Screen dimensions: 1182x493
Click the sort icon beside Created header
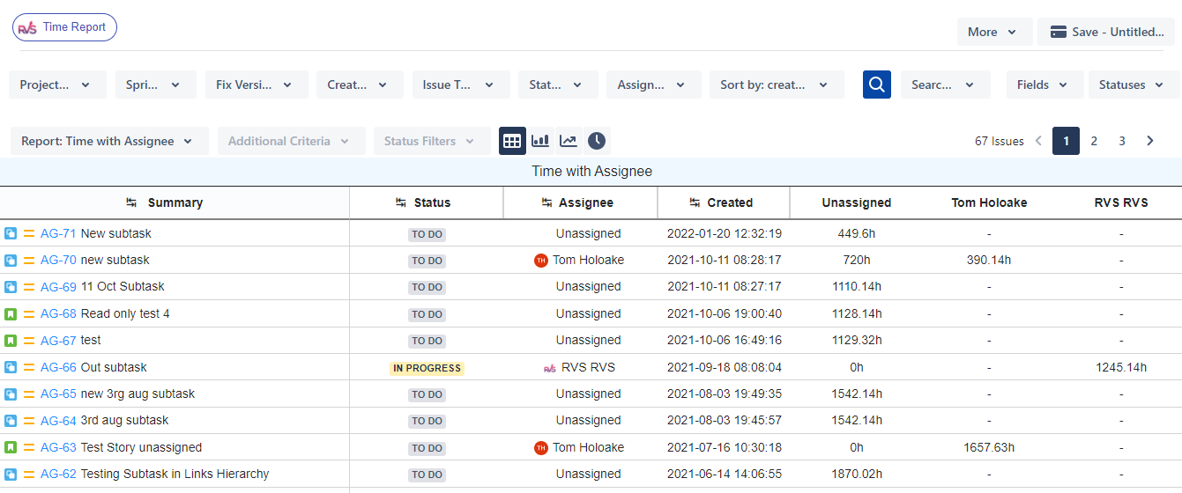click(x=695, y=202)
